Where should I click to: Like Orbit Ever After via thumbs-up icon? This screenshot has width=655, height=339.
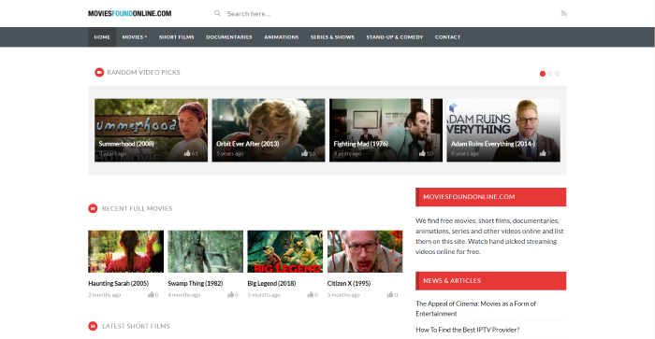click(x=304, y=153)
